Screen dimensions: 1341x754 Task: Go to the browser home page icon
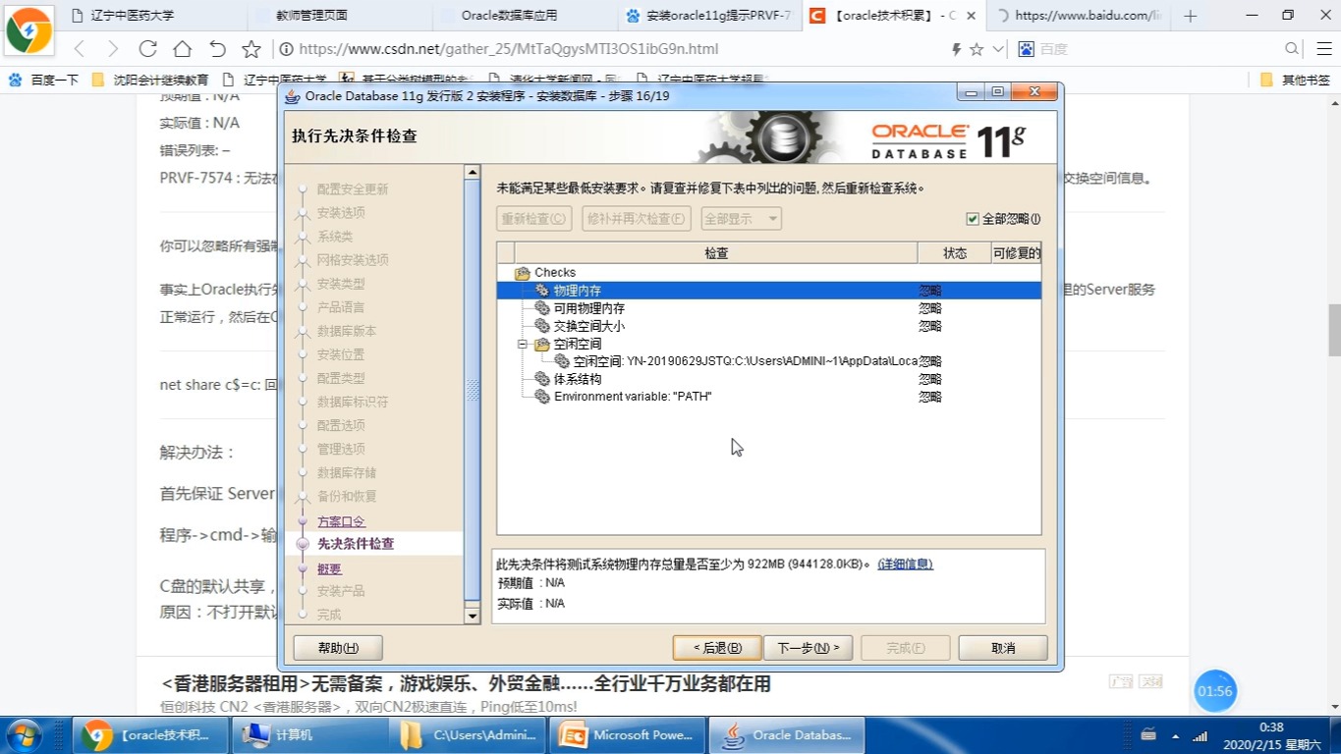coord(182,49)
